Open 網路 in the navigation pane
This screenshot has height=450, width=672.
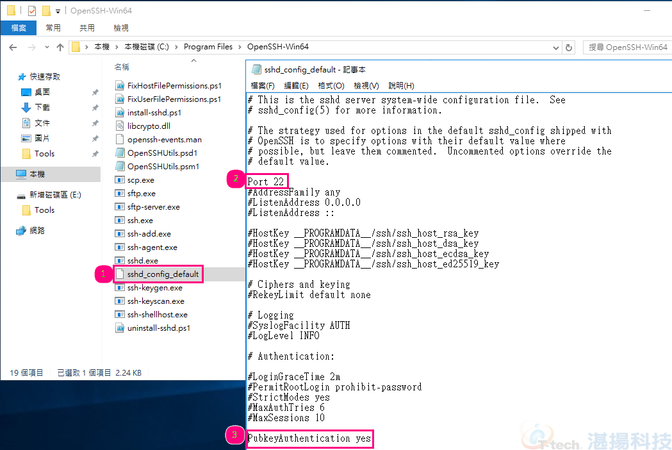37,231
